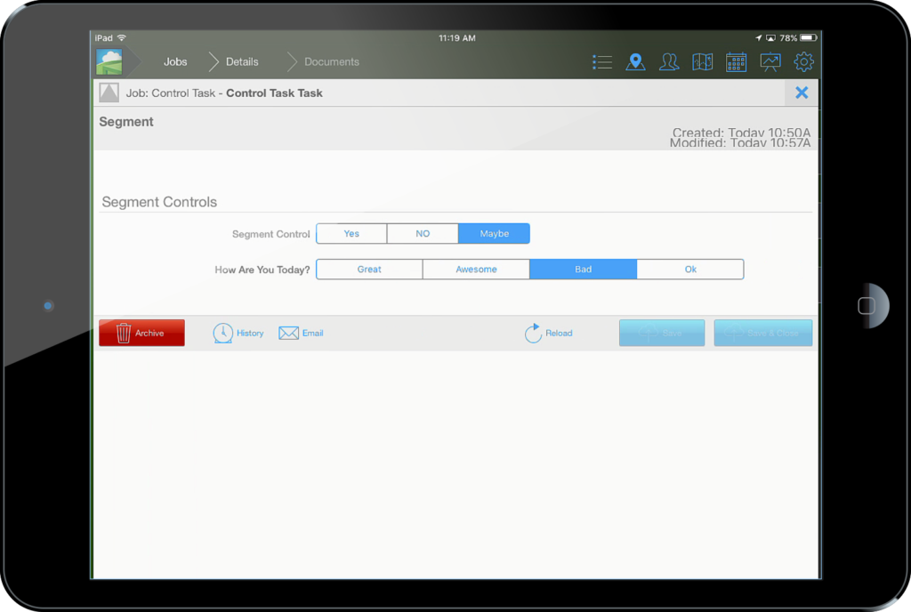Select the map pin location icon

click(x=635, y=61)
